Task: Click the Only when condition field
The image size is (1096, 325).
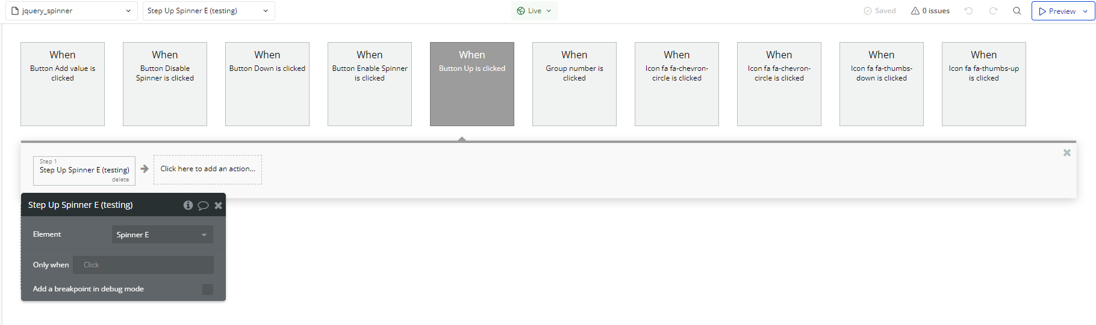Action: [x=143, y=265]
